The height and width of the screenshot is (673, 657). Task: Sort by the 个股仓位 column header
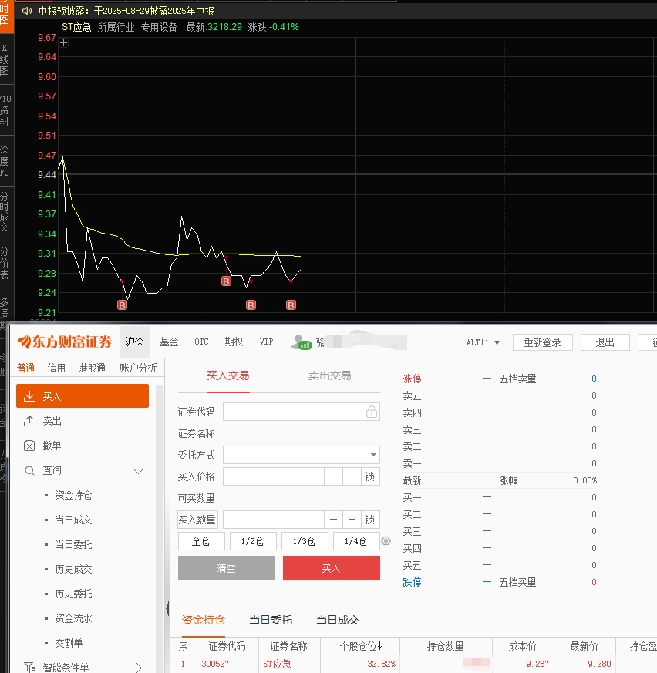[x=360, y=646]
